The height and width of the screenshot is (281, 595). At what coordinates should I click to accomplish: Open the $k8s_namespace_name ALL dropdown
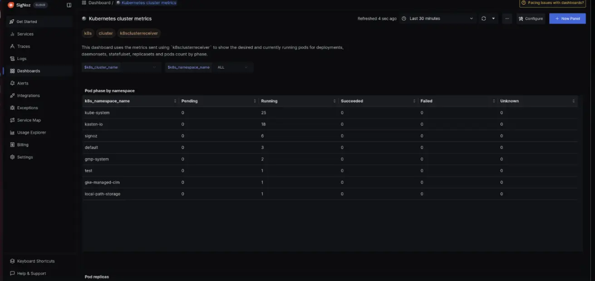point(232,67)
